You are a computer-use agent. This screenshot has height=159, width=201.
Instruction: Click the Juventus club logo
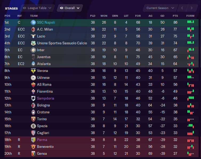point(33,57)
